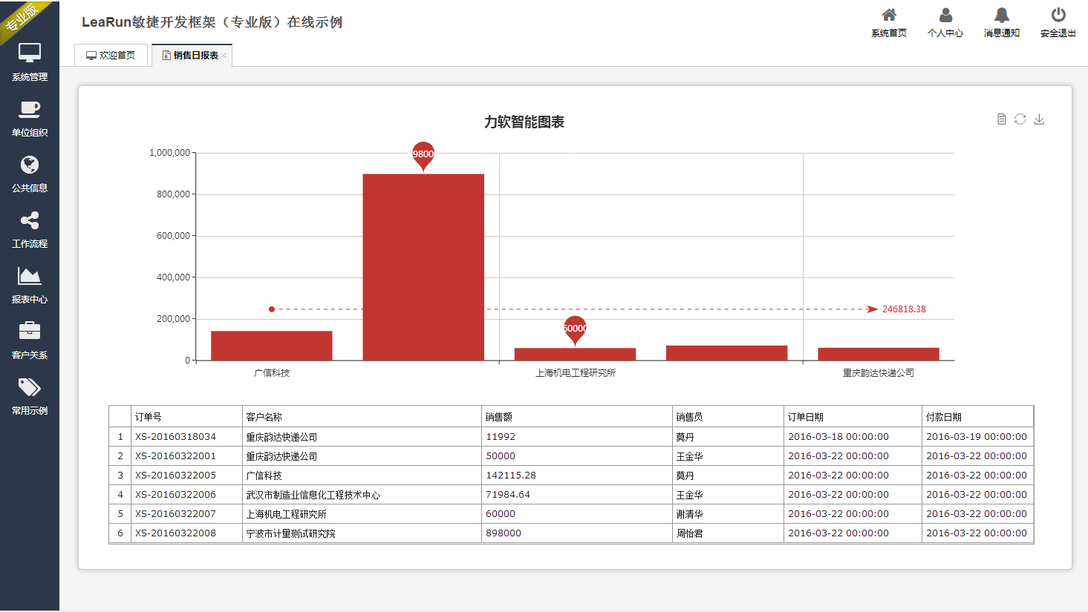Select order XS-20160322007 cell
This screenshot has height=612, width=1088.
(x=187, y=514)
